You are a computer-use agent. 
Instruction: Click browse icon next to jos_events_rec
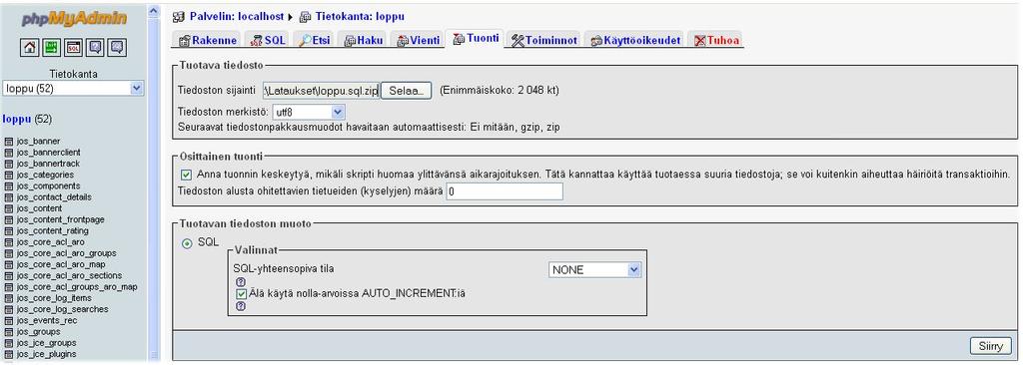click(8, 321)
